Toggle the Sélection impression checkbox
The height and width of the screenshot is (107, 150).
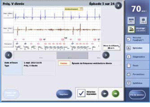(81, 93)
